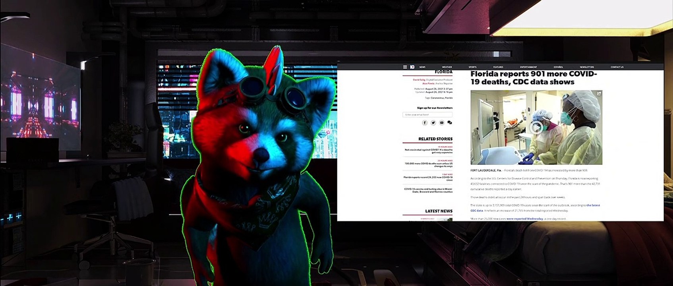Open the Features menu in the header
This screenshot has height=286, width=673.
click(498, 67)
